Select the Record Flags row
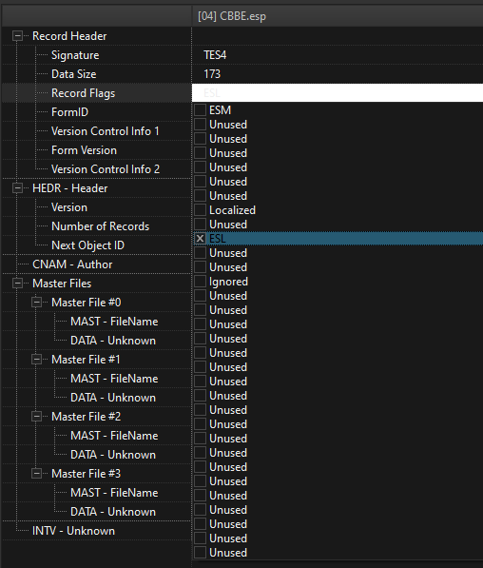Screen dimensions: 483x568 tap(97, 93)
